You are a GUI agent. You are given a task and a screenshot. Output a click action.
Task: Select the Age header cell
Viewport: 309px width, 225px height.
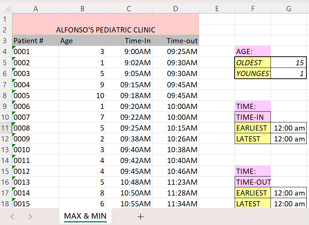click(x=82, y=41)
